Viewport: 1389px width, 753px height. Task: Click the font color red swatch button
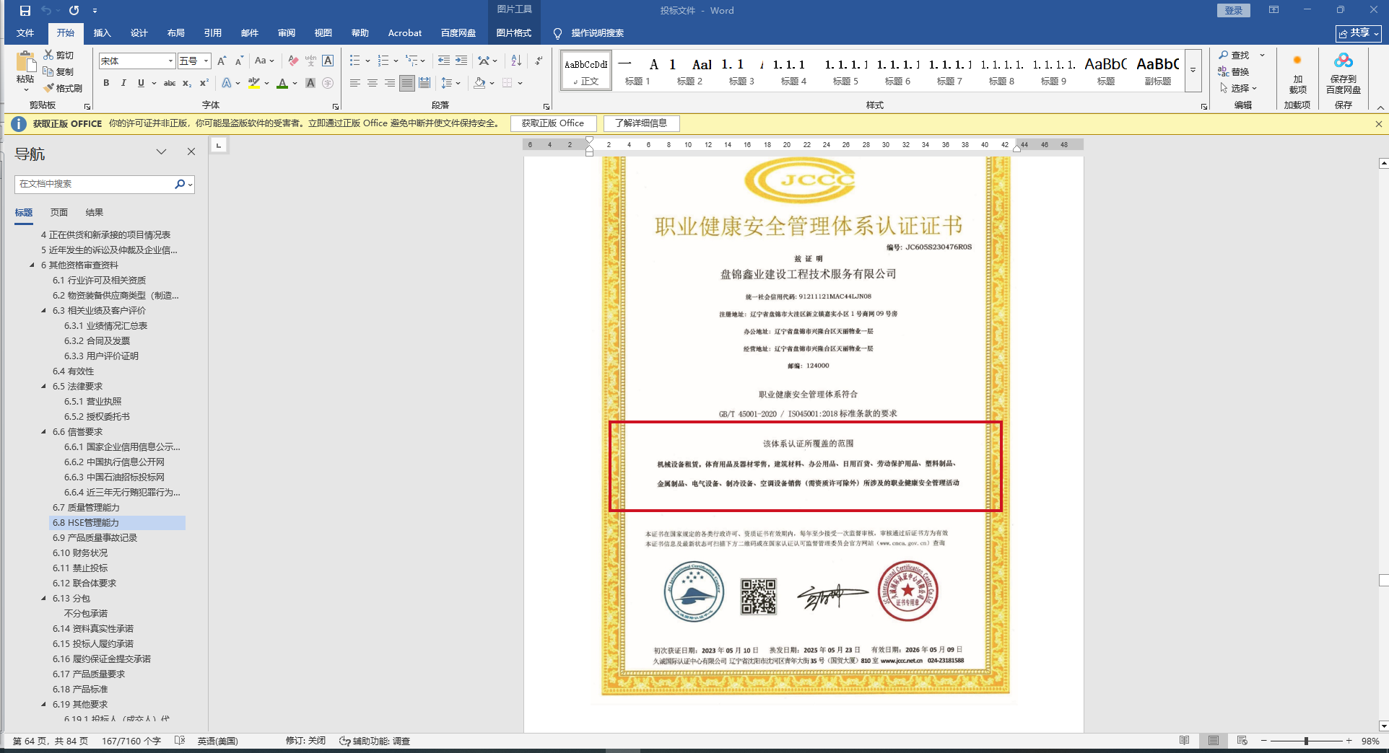[x=282, y=84]
